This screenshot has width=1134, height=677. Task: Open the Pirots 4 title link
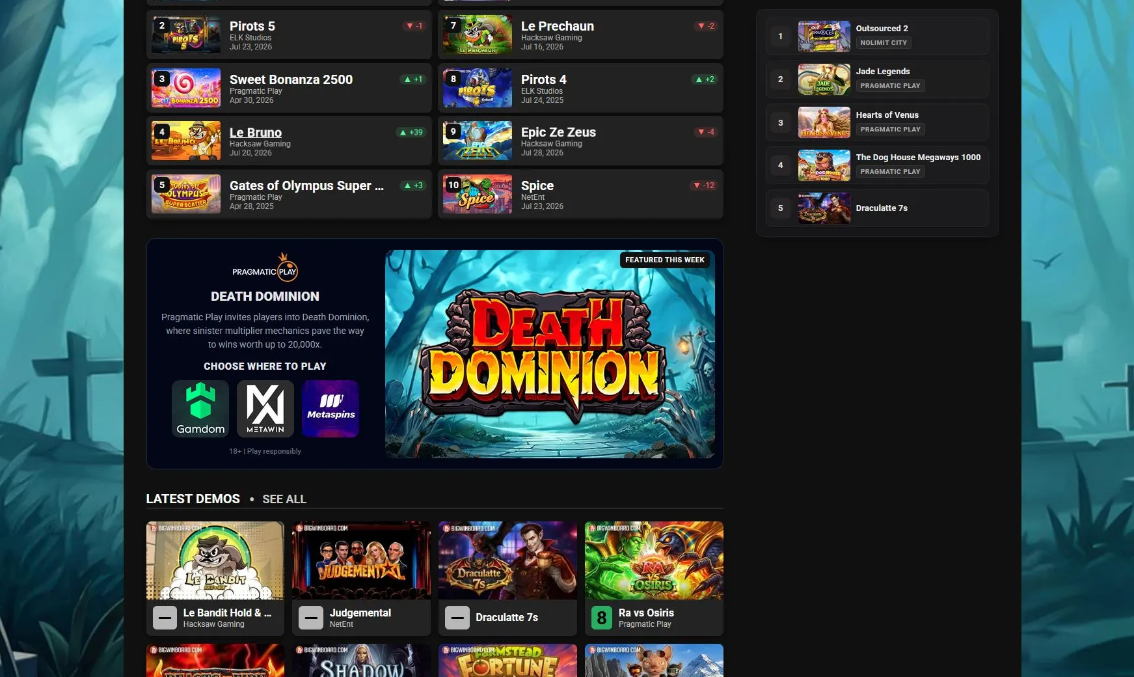(544, 79)
